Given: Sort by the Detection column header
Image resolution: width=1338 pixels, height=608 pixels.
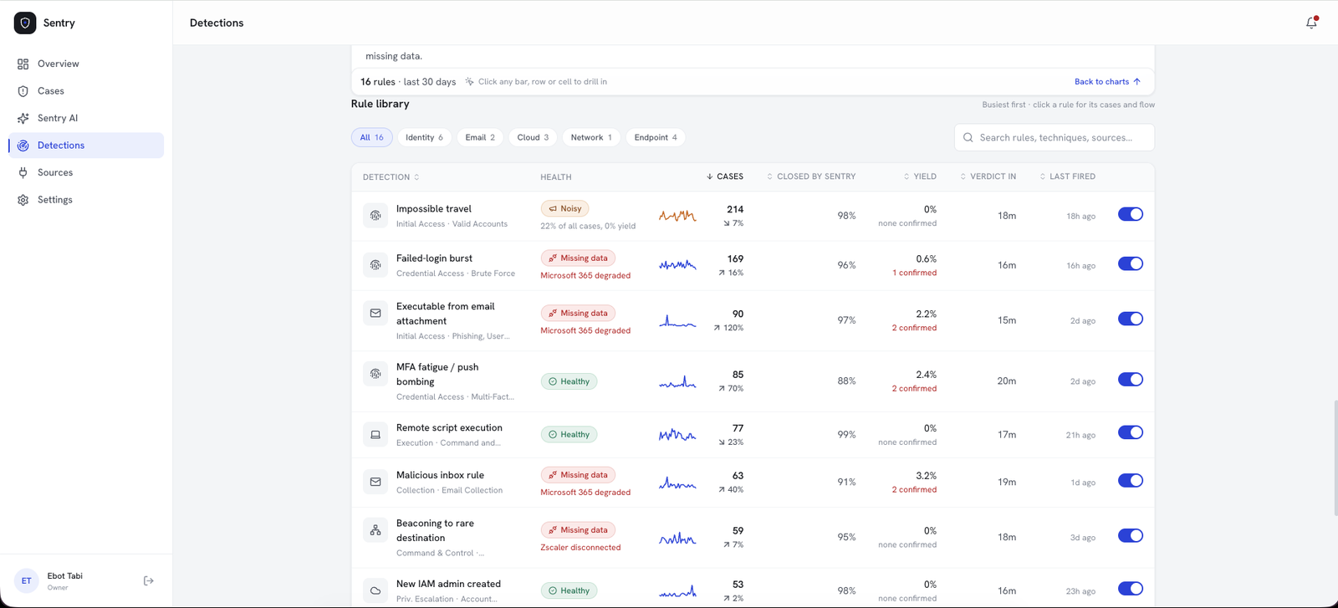Looking at the screenshot, I should pos(391,177).
